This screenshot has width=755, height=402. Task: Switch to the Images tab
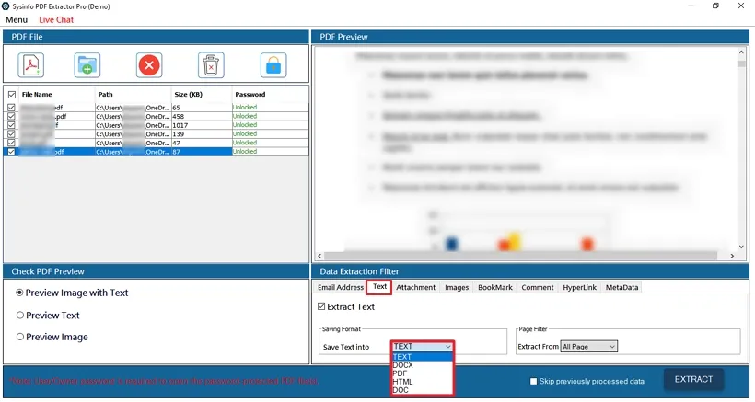[x=457, y=288]
